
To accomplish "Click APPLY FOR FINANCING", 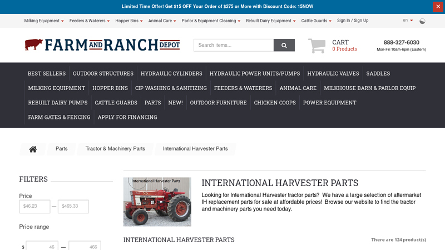I will [127, 117].
